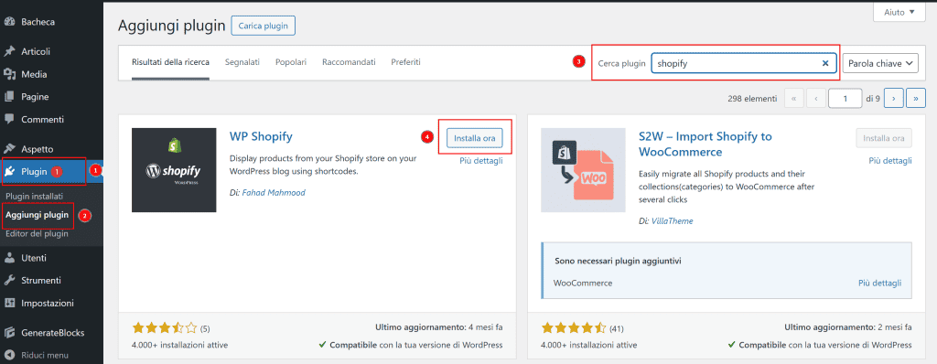Screen dimensions: 937x364
Task: Click the Articoli pin icon
Action: [9, 51]
